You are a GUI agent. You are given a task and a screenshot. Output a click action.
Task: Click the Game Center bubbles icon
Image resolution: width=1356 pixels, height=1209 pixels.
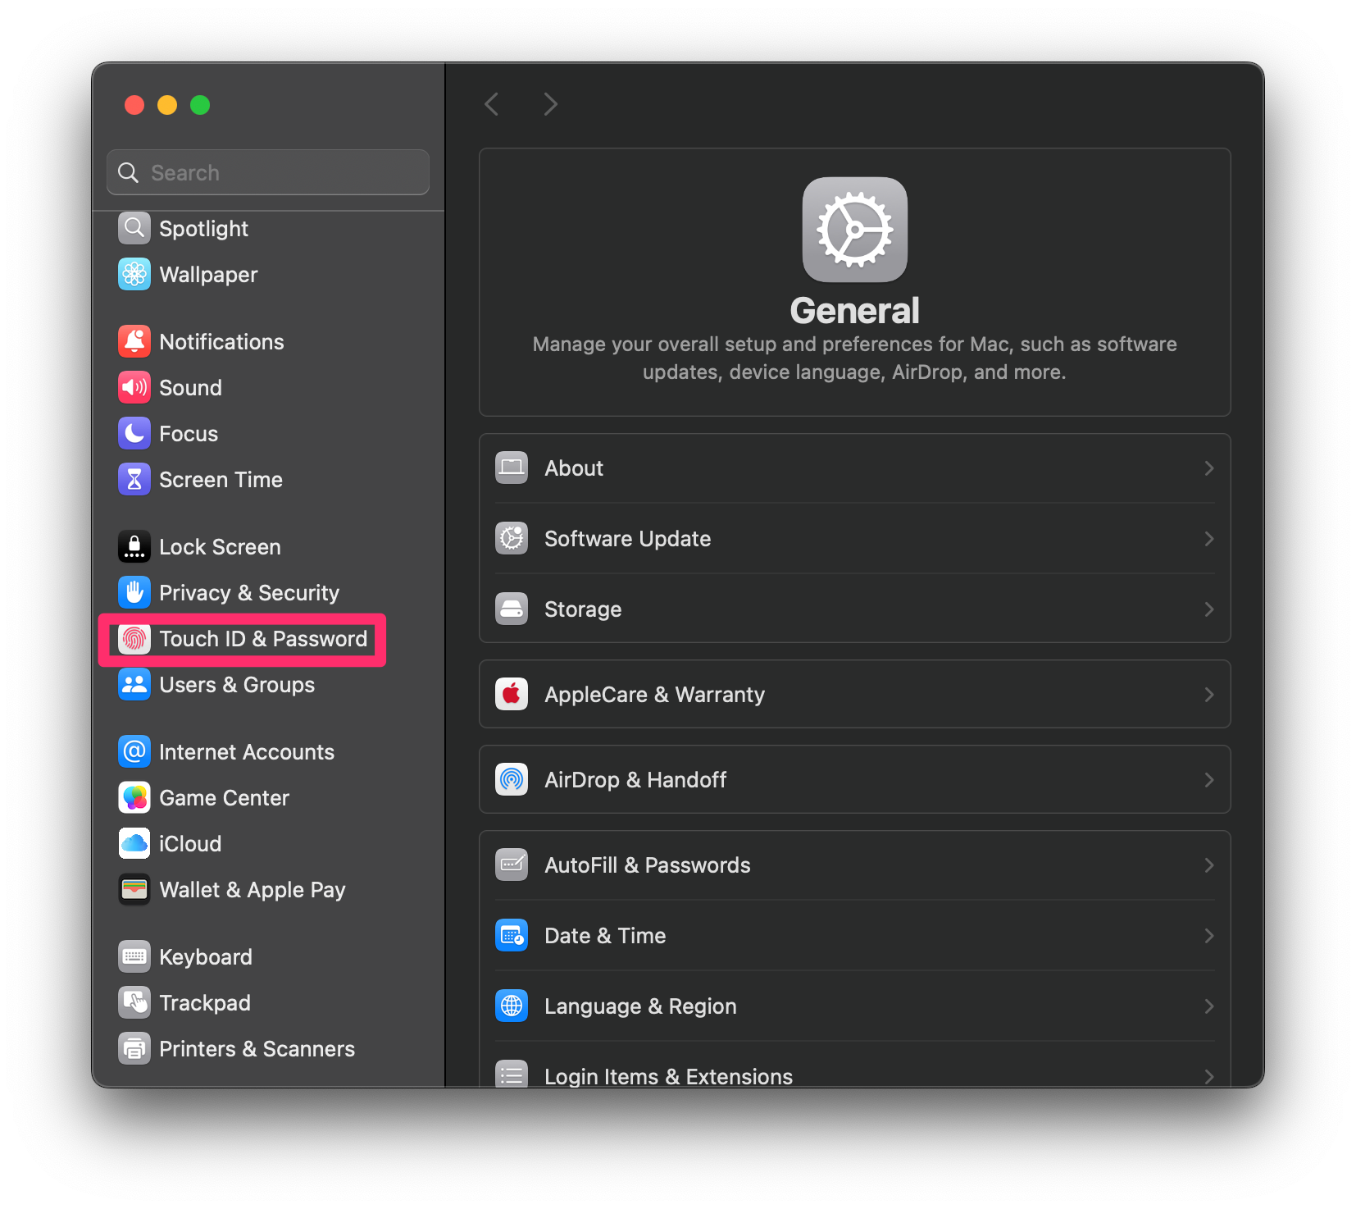134,797
